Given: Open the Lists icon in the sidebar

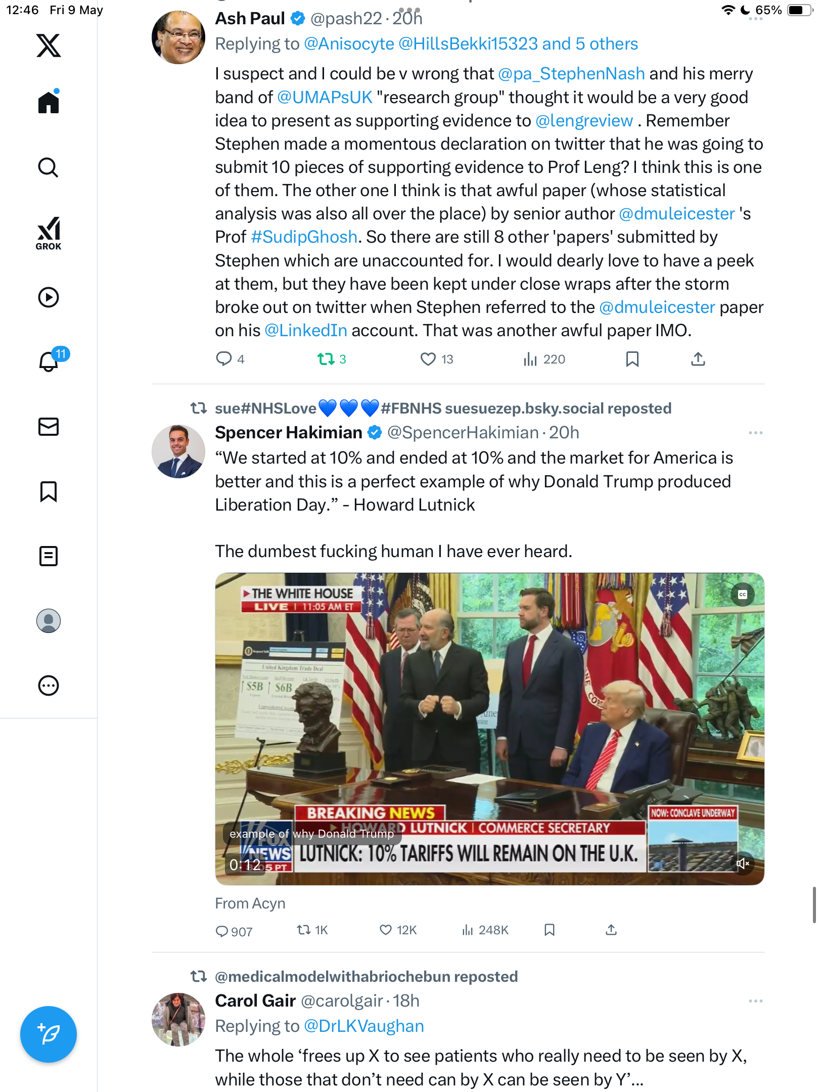Looking at the screenshot, I should 49,556.
